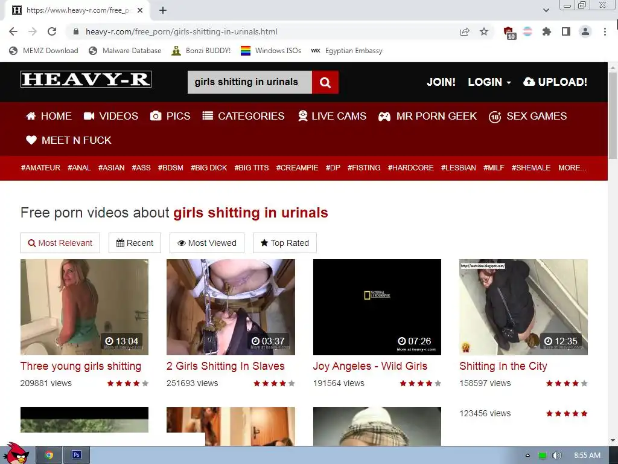618x464 pixels.
Task: Go back using the browser back arrow
Action: pyautogui.click(x=13, y=31)
